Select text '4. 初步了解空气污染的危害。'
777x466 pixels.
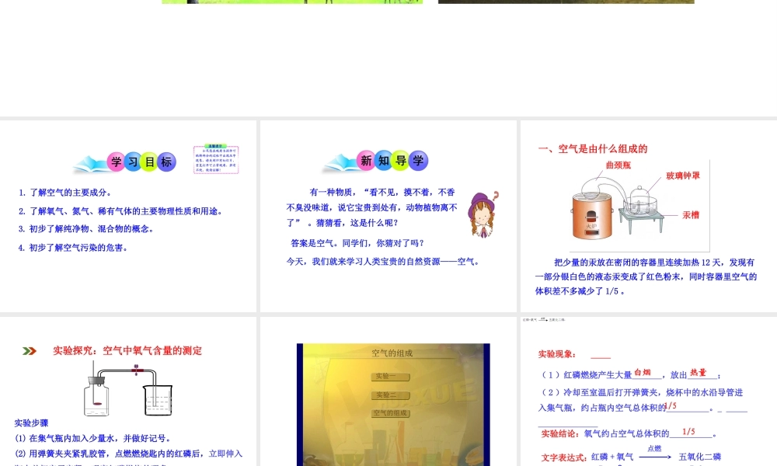(x=73, y=248)
